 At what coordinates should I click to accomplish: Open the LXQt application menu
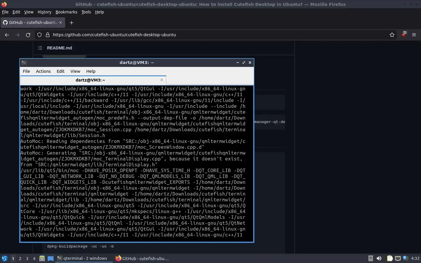pyautogui.click(x=5, y=258)
